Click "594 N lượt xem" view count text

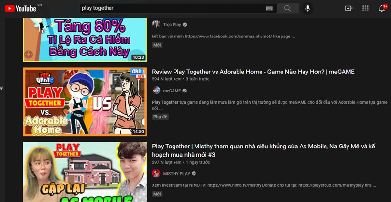167,79
